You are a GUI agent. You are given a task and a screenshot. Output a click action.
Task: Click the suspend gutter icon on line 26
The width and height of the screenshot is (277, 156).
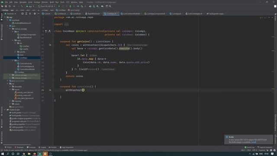(50, 90)
